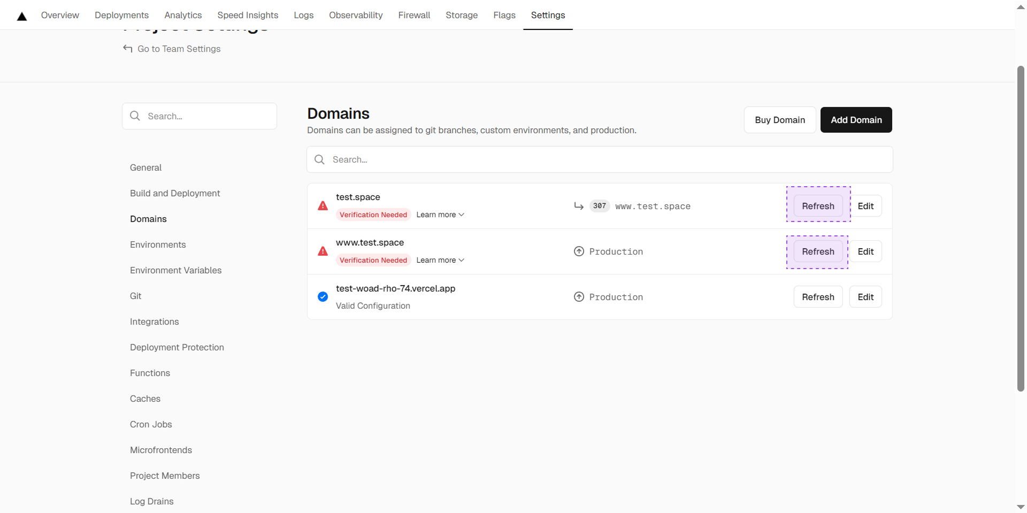The height and width of the screenshot is (513, 1027).
Task: Click the Vercel triangle logo
Action: 22,16
